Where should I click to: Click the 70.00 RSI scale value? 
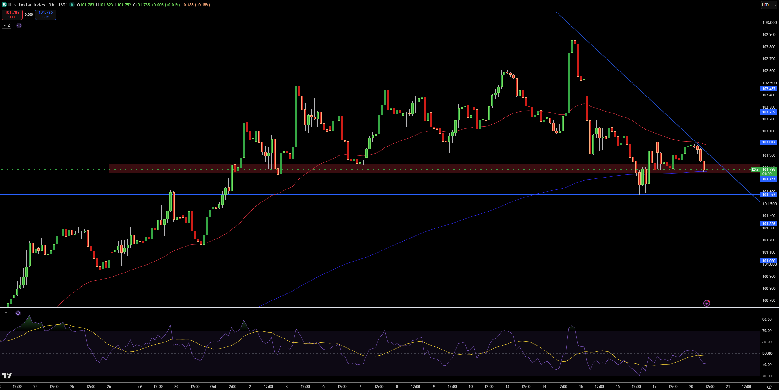767,331
